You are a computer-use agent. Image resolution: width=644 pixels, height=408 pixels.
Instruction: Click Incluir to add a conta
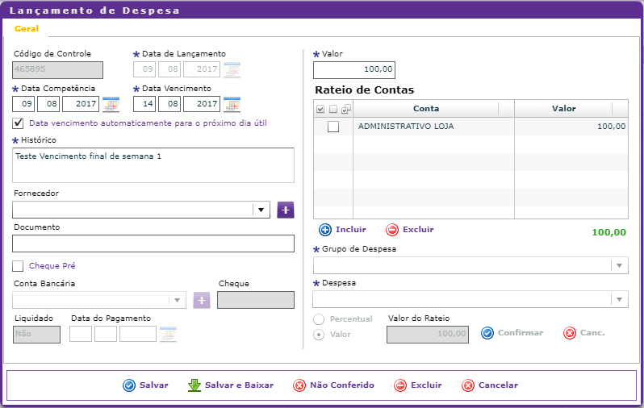point(342,230)
